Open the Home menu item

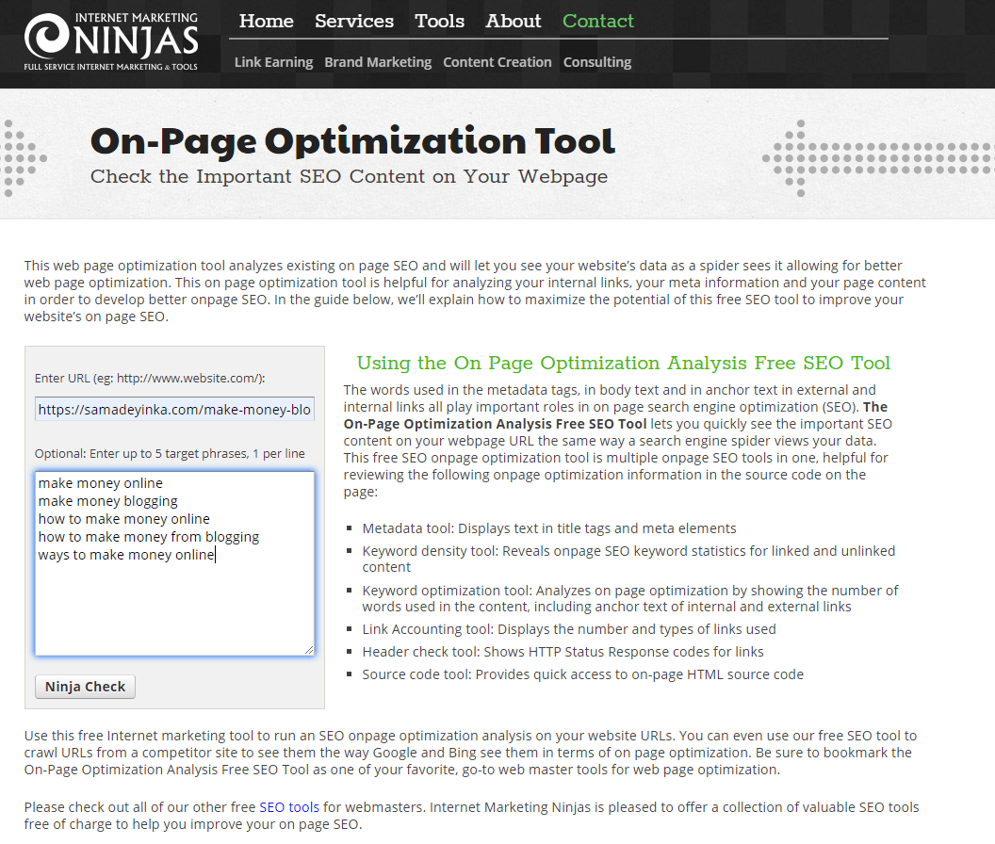pyautogui.click(x=266, y=21)
